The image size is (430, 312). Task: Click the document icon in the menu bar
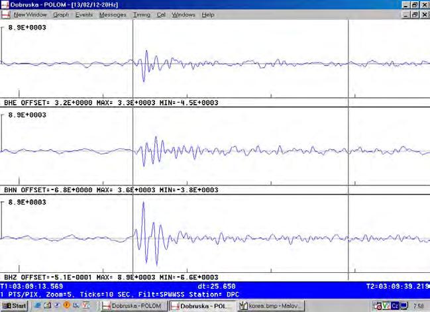pos(5,15)
